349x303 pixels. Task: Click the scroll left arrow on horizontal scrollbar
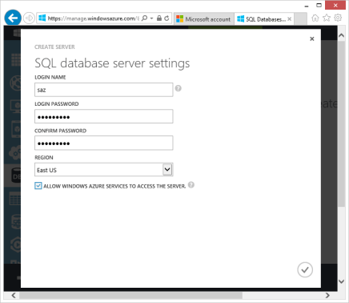coord(14,295)
